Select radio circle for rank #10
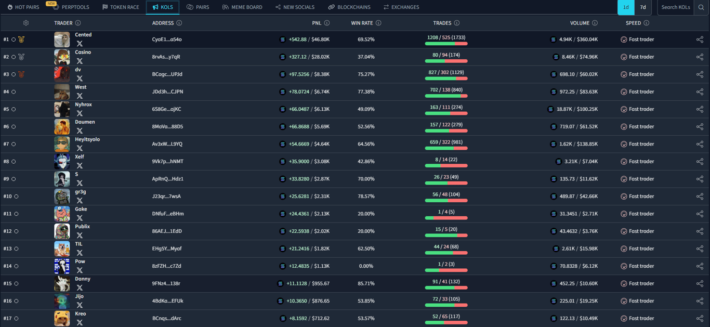This screenshot has height=327, width=710. [x=16, y=196]
